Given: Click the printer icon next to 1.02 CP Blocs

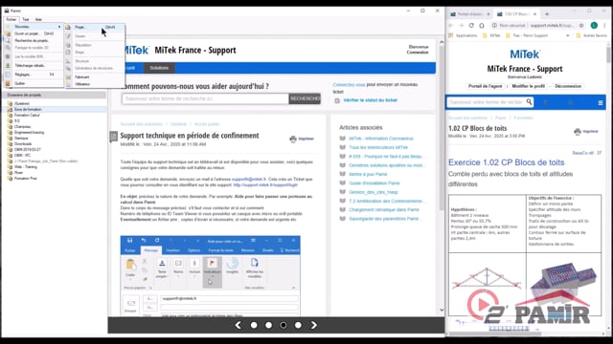Looking at the screenshot, I should point(577,132).
